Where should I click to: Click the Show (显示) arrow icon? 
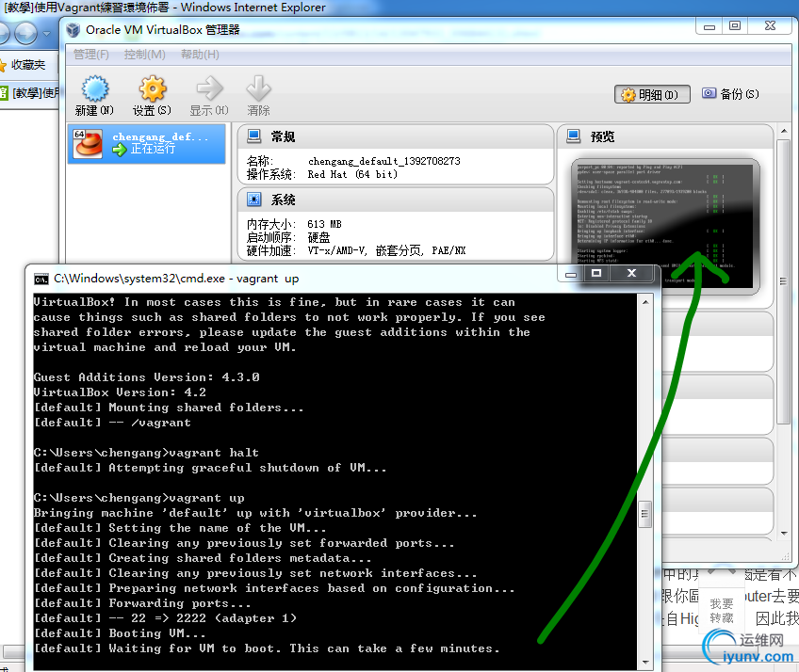click(209, 89)
